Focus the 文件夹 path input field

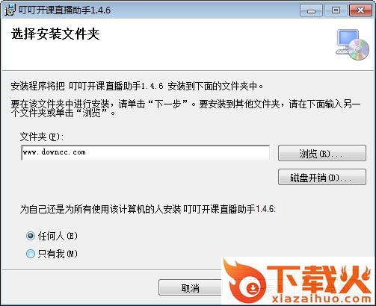pyautogui.click(x=145, y=153)
